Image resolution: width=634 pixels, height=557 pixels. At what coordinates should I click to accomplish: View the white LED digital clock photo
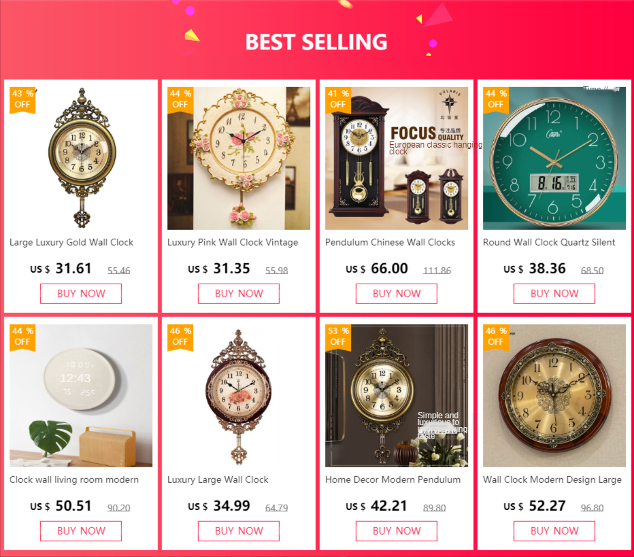coord(81,396)
